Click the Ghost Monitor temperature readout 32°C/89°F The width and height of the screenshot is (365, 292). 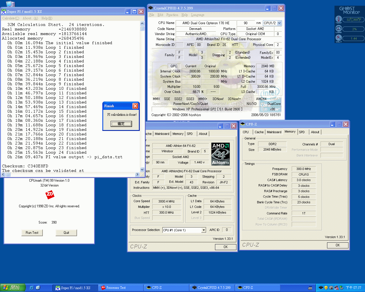(354, 20)
